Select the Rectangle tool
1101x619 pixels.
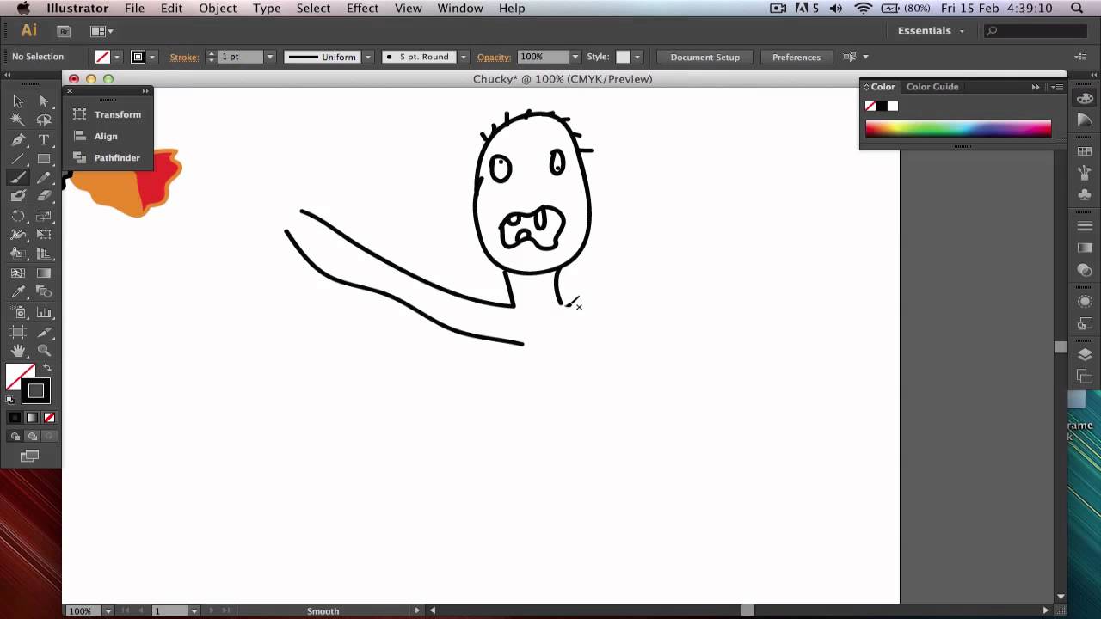click(44, 159)
